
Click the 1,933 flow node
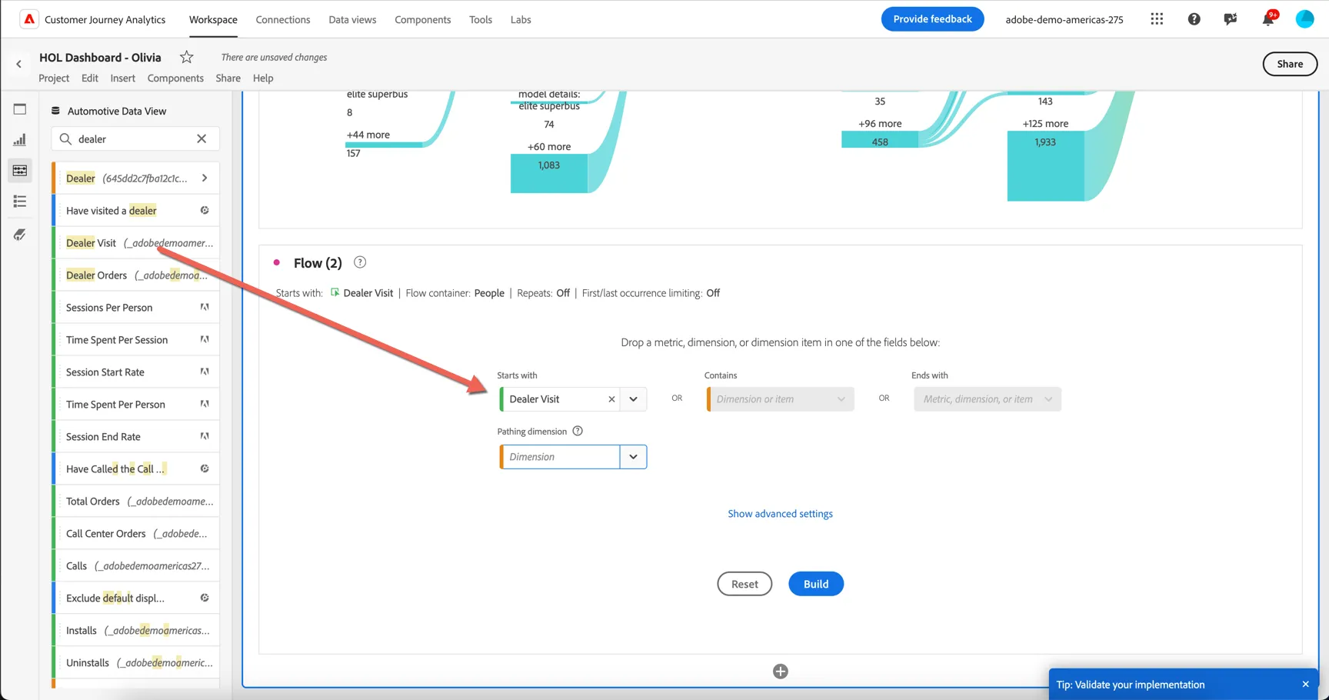1045,165
